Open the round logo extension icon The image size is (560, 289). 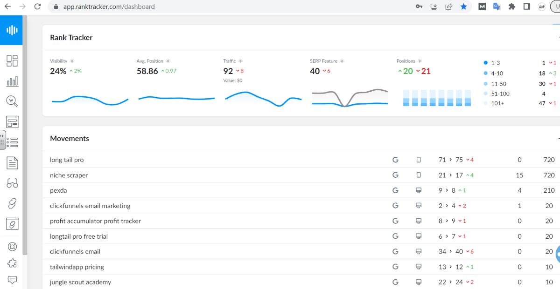tap(542, 7)
